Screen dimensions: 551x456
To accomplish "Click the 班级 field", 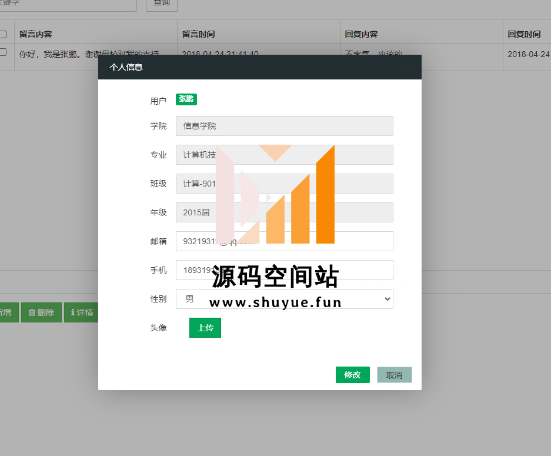I will [x=284, y=184].
